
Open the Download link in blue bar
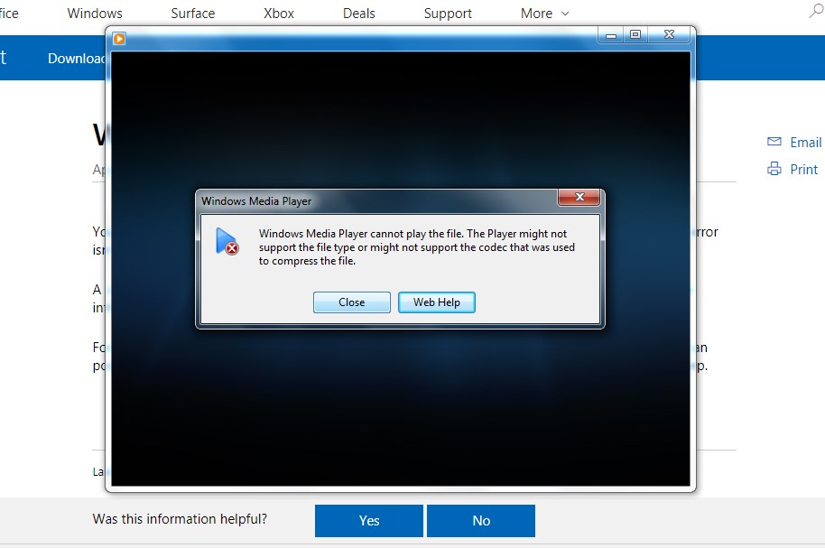click(x=77, y=58)
